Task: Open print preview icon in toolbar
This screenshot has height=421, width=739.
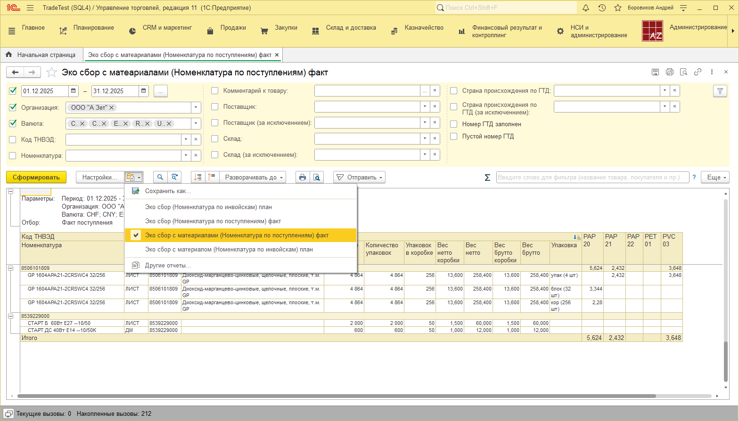Action: [x=317, y=178]
